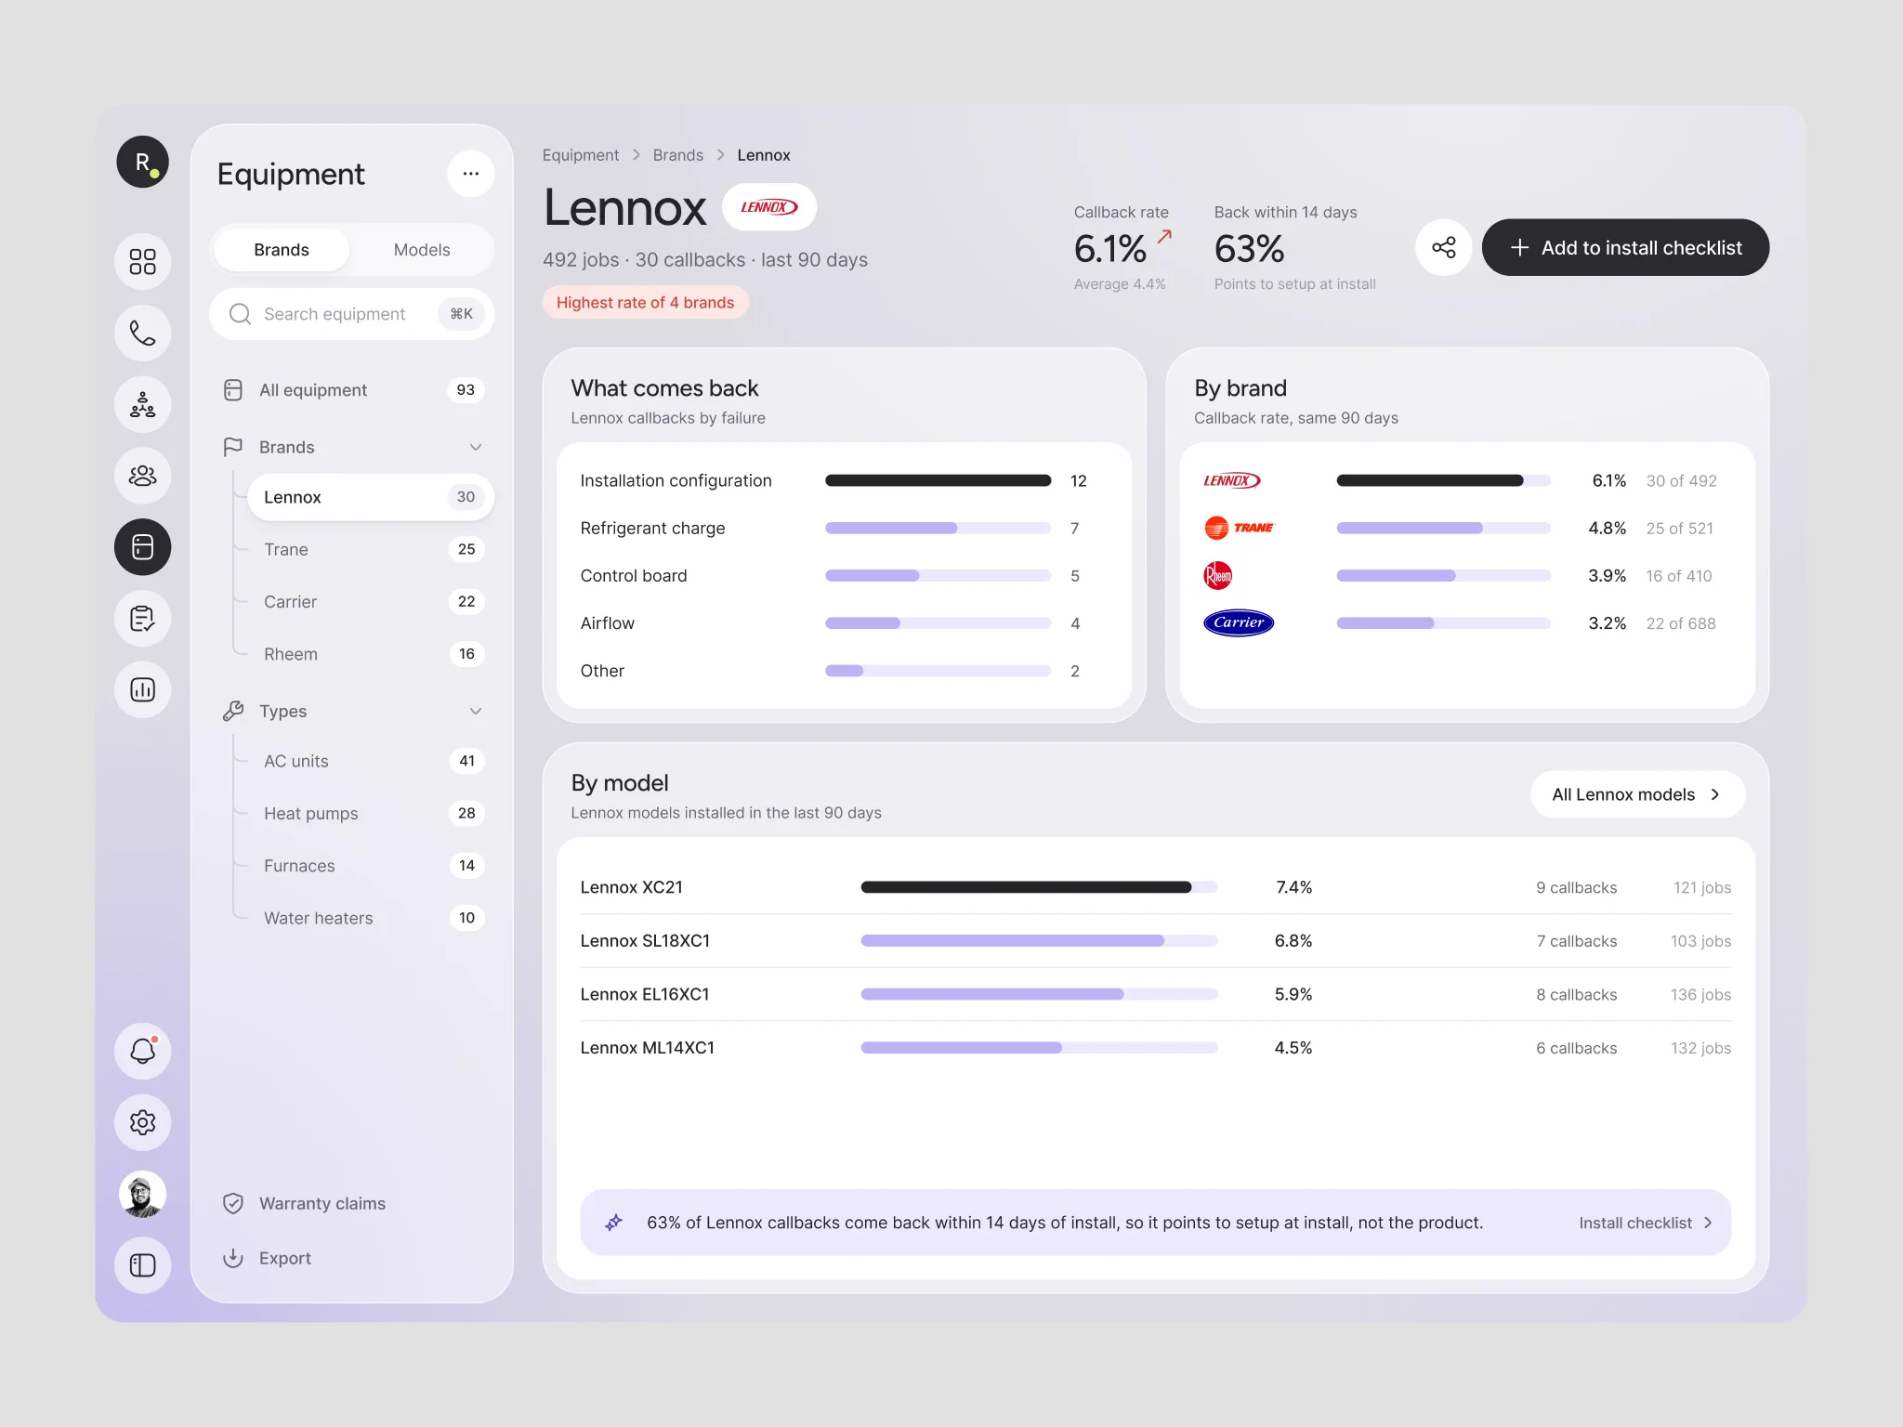
Task: Click the share icon button
Action: (1444, 247)
